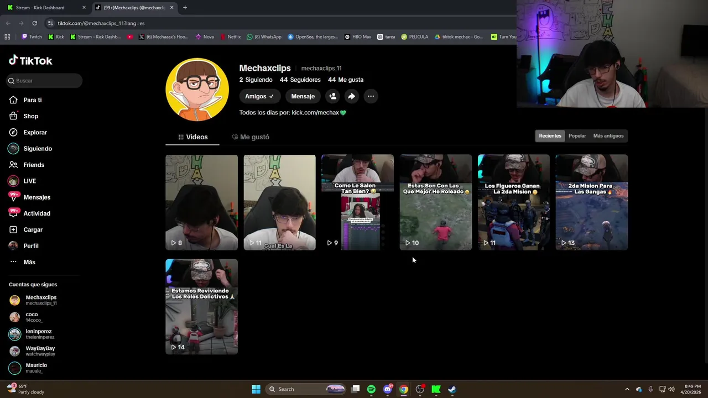Share the profile with arrow icon
708x398 pixels.
click(351, 96)
